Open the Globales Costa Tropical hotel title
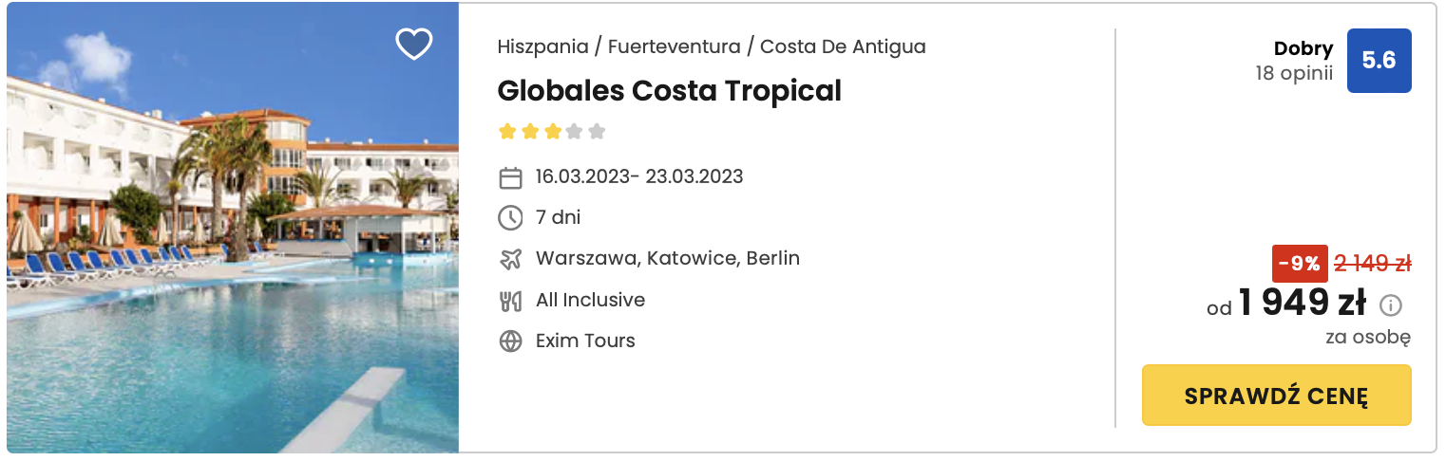1446x461 pixels. pos(669,91)
